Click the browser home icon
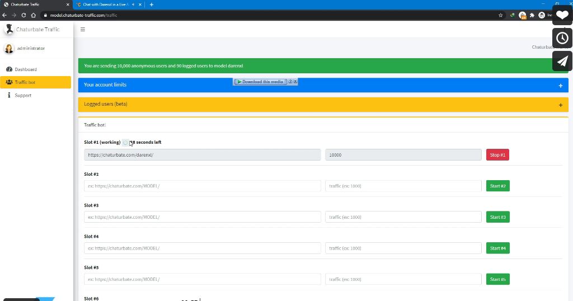 (x=34, y=15)
